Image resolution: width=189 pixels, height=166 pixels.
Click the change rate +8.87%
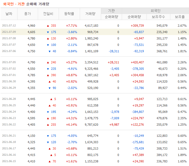71,75
